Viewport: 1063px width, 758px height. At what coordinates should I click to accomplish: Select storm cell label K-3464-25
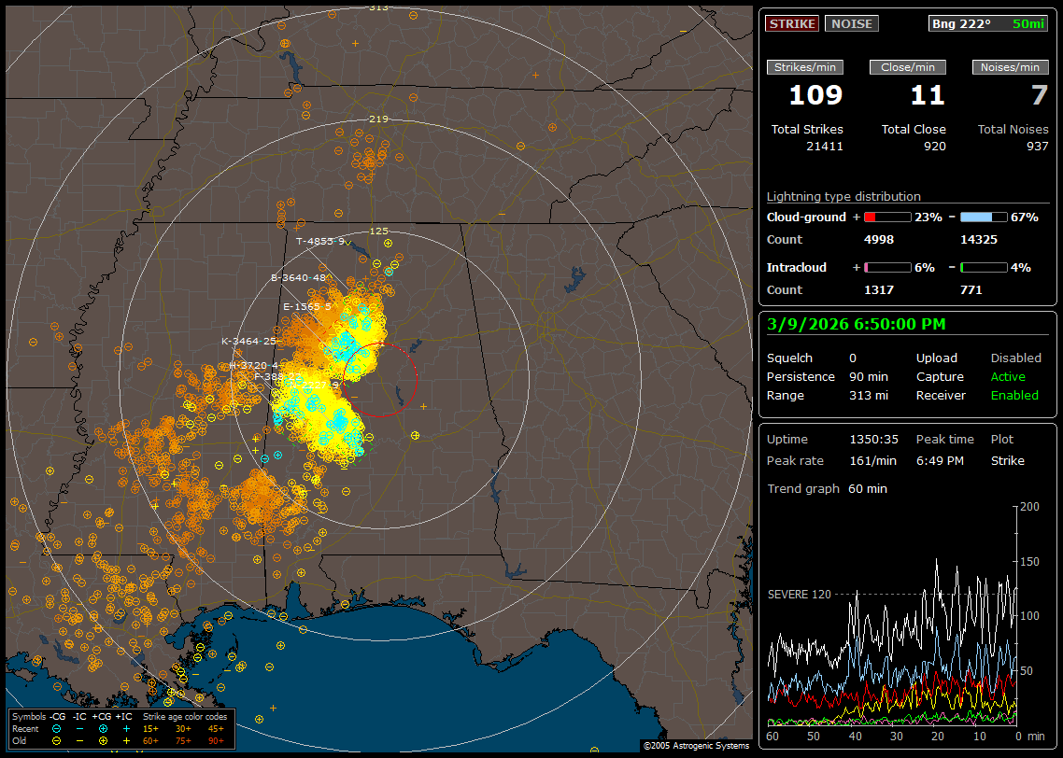click(x=248, y=341)
